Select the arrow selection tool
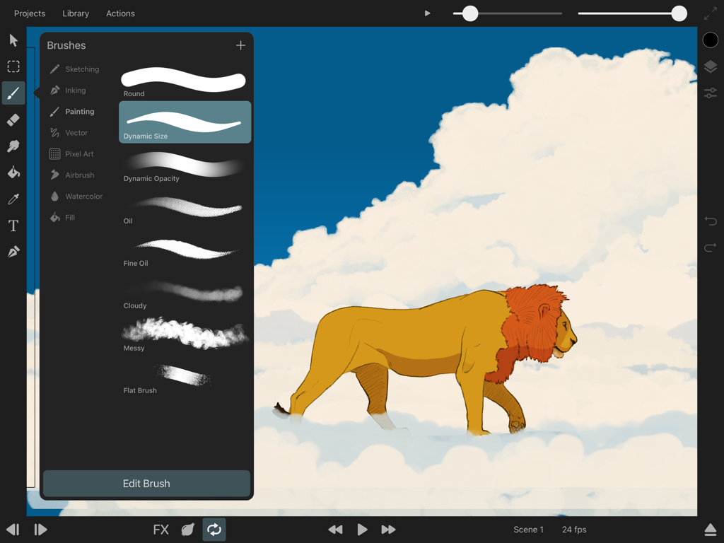 (x=13, y=40)
